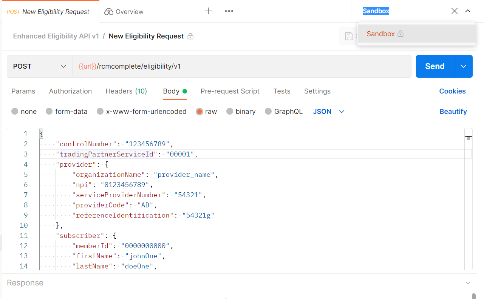Click the page scrollbar at bottom right
The height and width of the screenshot is (299, 484).
click(x=474, y=296)
